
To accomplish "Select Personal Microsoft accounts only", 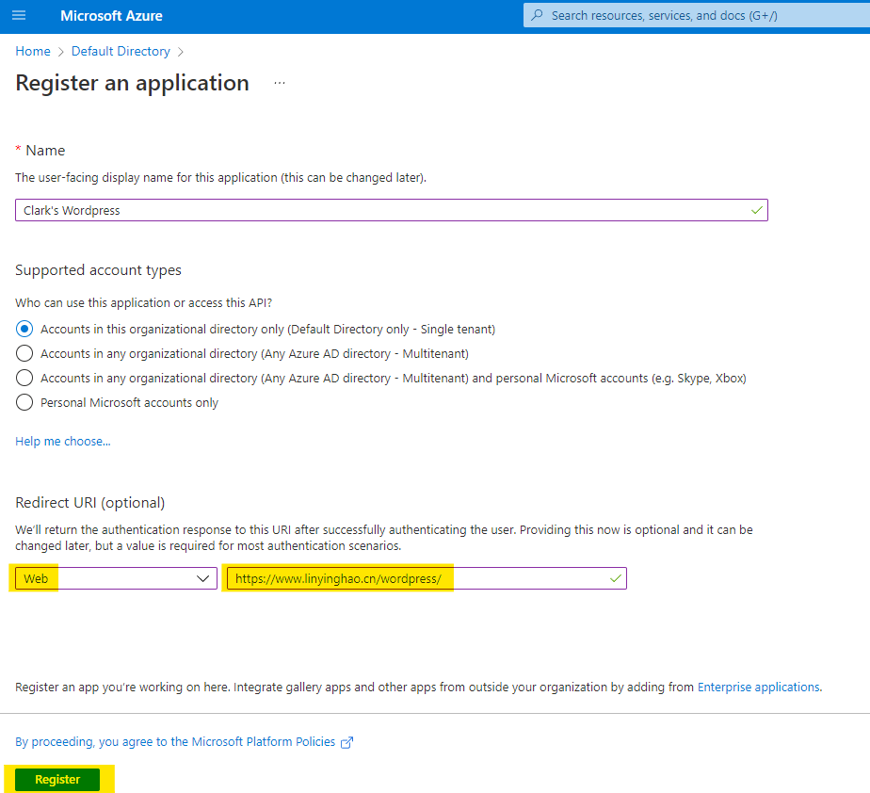I will click(x=25, y=403).
